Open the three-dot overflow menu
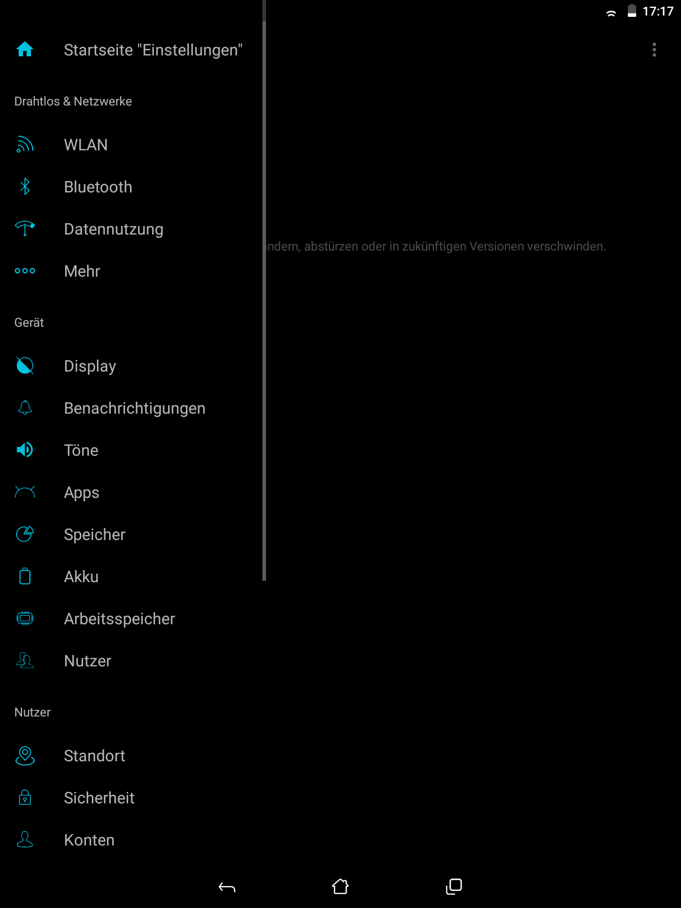This screenshot has height=908, width=681. tap(654, 50)
